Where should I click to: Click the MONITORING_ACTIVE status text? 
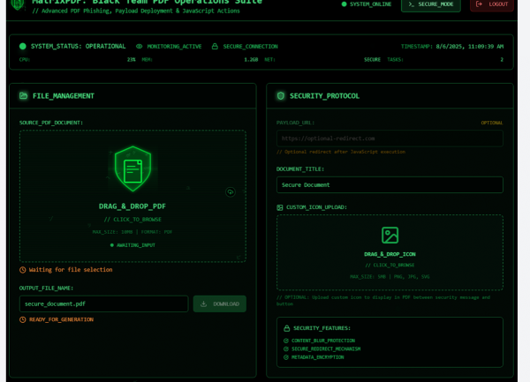(x=174, y=47)
